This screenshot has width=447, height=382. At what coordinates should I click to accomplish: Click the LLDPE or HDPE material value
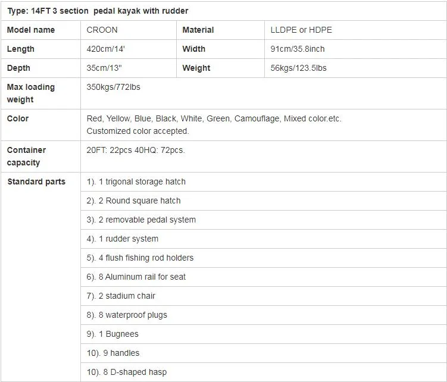click(x=302, y=30)
